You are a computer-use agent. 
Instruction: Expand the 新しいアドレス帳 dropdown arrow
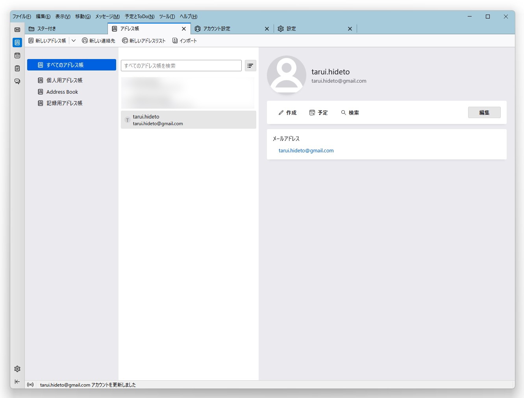tap(74, 41)
